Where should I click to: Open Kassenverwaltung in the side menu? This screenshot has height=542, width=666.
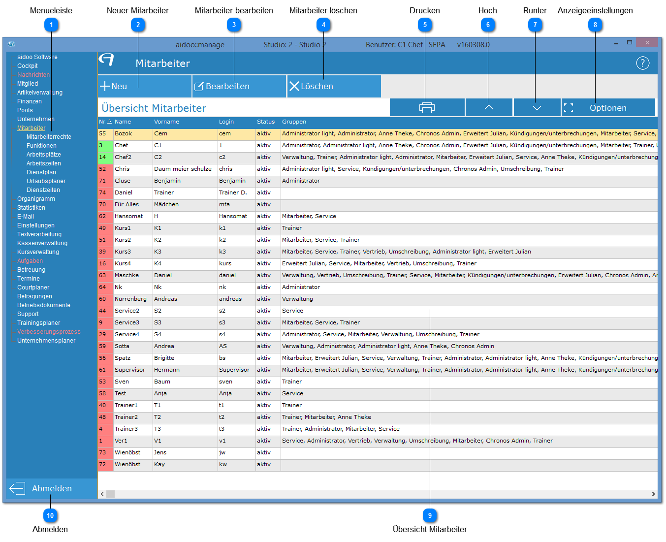click(42, 243)
